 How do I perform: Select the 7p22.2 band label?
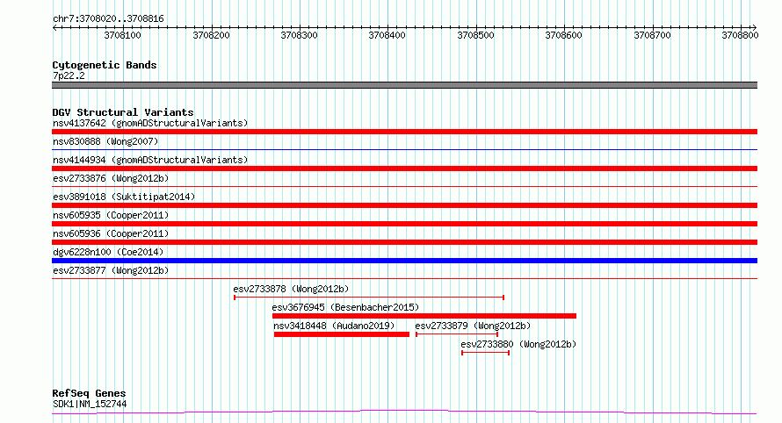click(69, 75)
